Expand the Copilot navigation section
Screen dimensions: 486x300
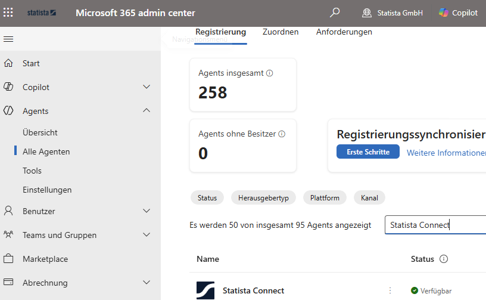[x=147, y=87]
